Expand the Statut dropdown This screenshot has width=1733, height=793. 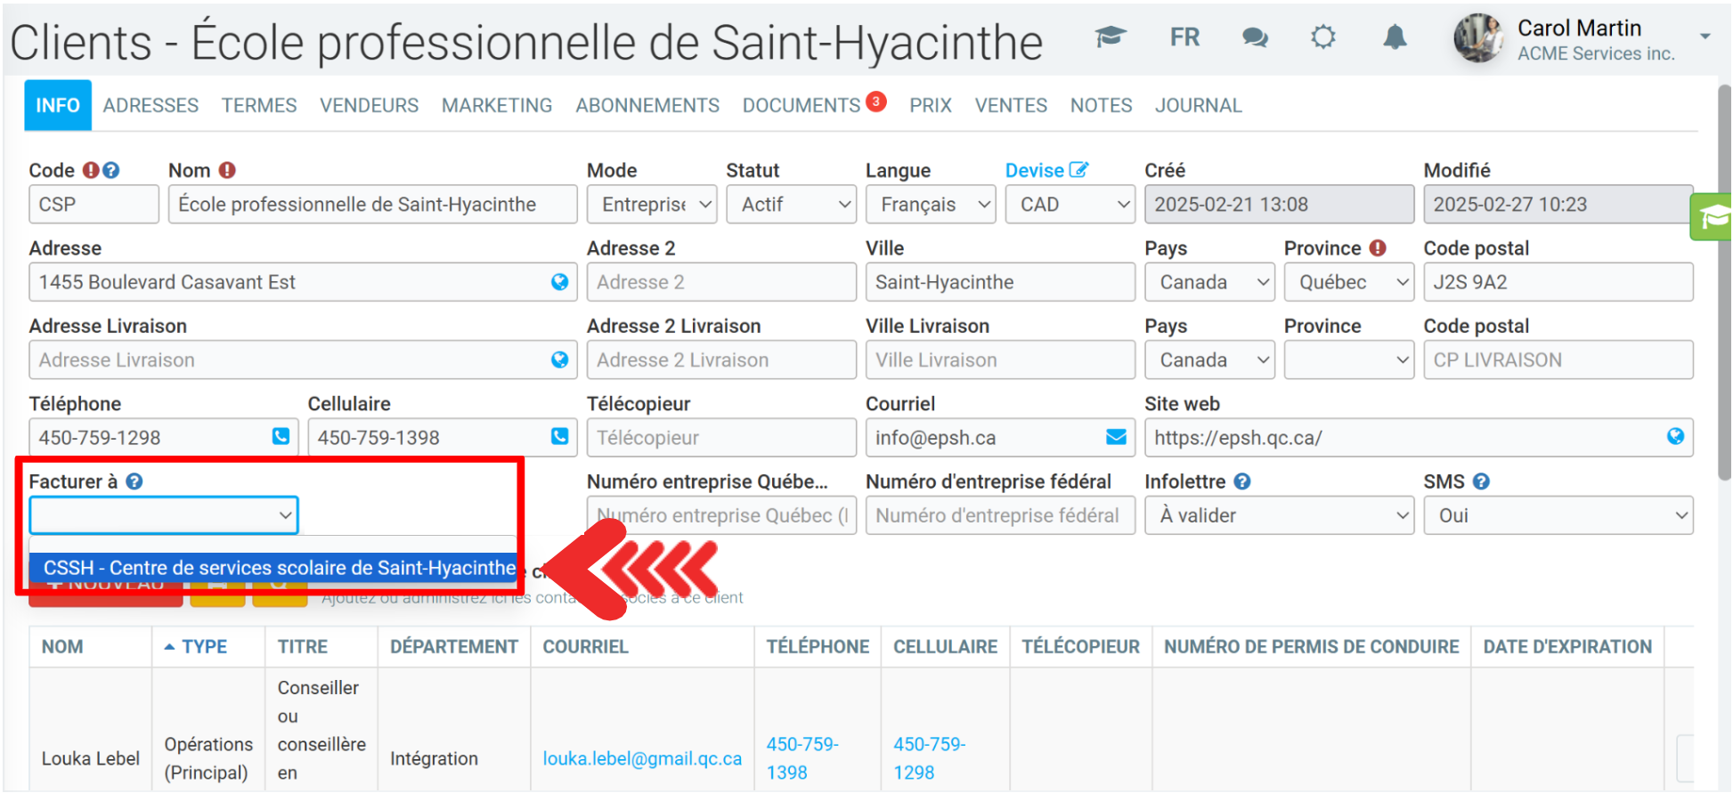(790, 205)
